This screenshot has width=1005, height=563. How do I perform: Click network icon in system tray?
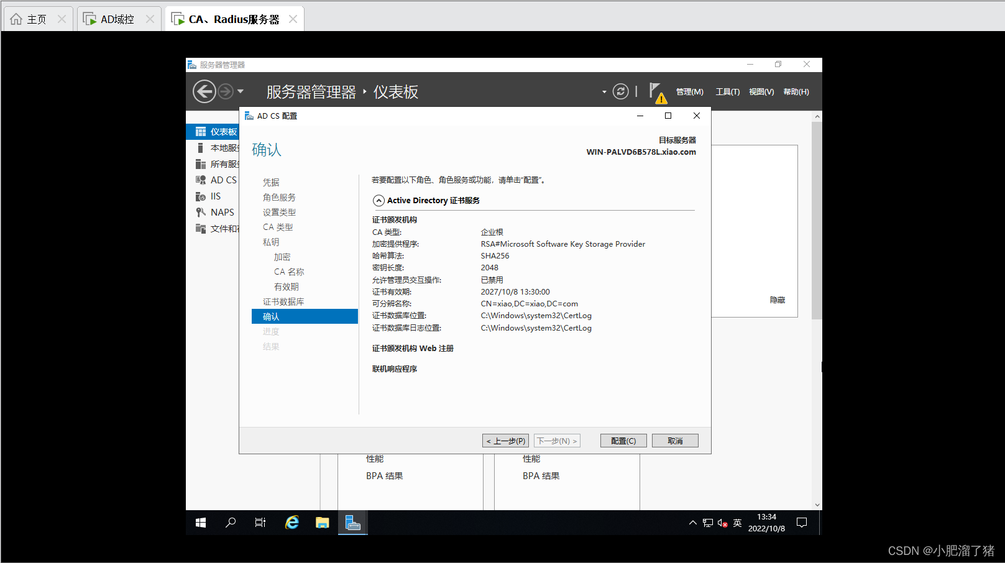point(708,523)
